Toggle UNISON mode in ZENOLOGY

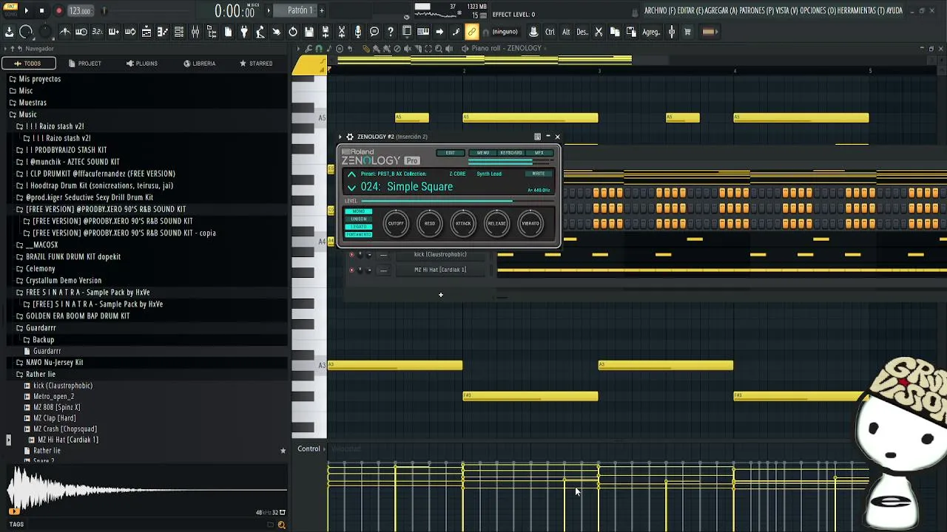[x=359, y=219]
